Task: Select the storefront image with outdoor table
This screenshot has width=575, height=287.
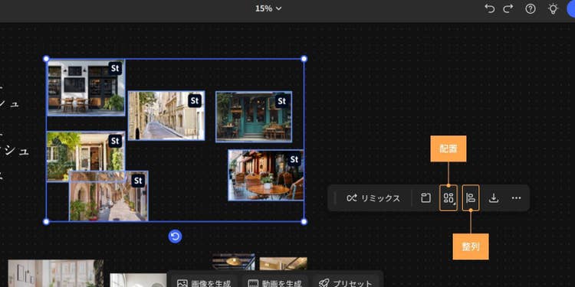Action: 86,87
